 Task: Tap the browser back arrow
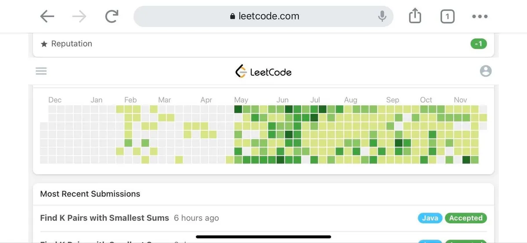[x=47, y=17]
